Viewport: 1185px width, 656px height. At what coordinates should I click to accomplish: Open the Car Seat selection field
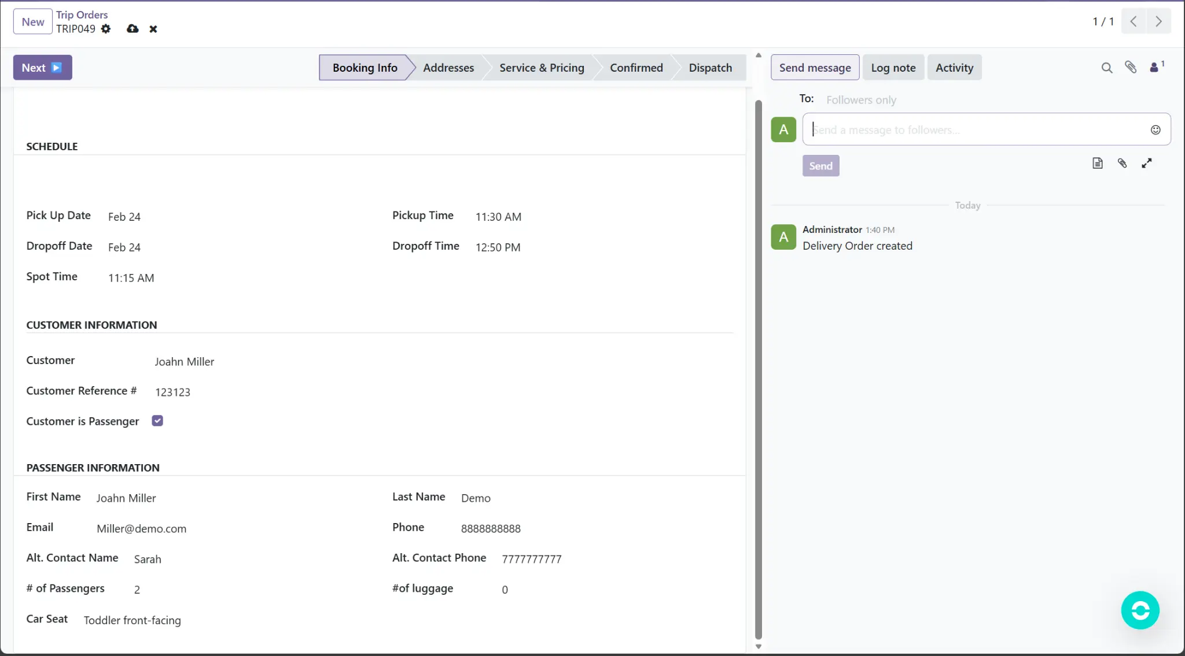133,620
